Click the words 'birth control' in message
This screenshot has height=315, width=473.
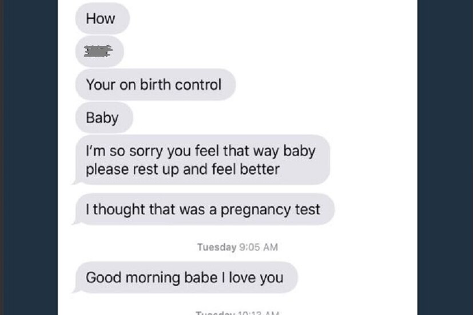[181, 85]
